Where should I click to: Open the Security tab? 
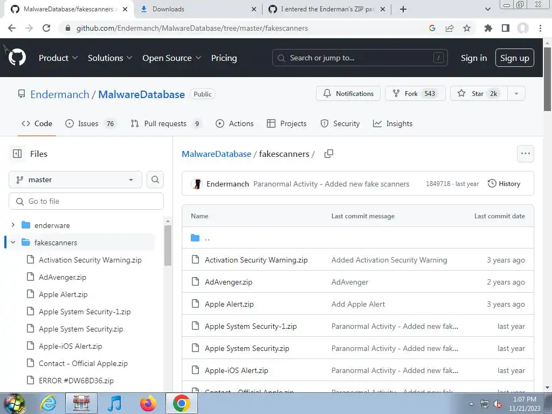coord(340,123)
